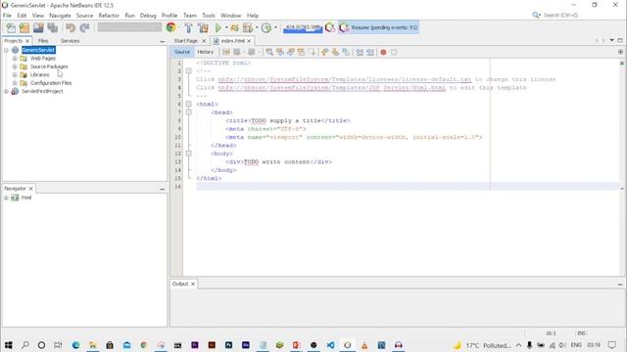Viewport: 627px width, 352px height.
Task: Open the Run Project dropdown arrow
Action: click(x=226, y=27)
